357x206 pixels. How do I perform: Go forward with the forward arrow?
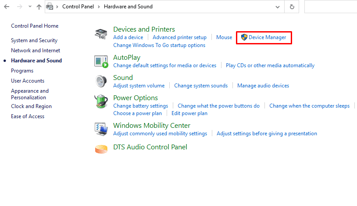pyautogui.click(x=20, y=7)
